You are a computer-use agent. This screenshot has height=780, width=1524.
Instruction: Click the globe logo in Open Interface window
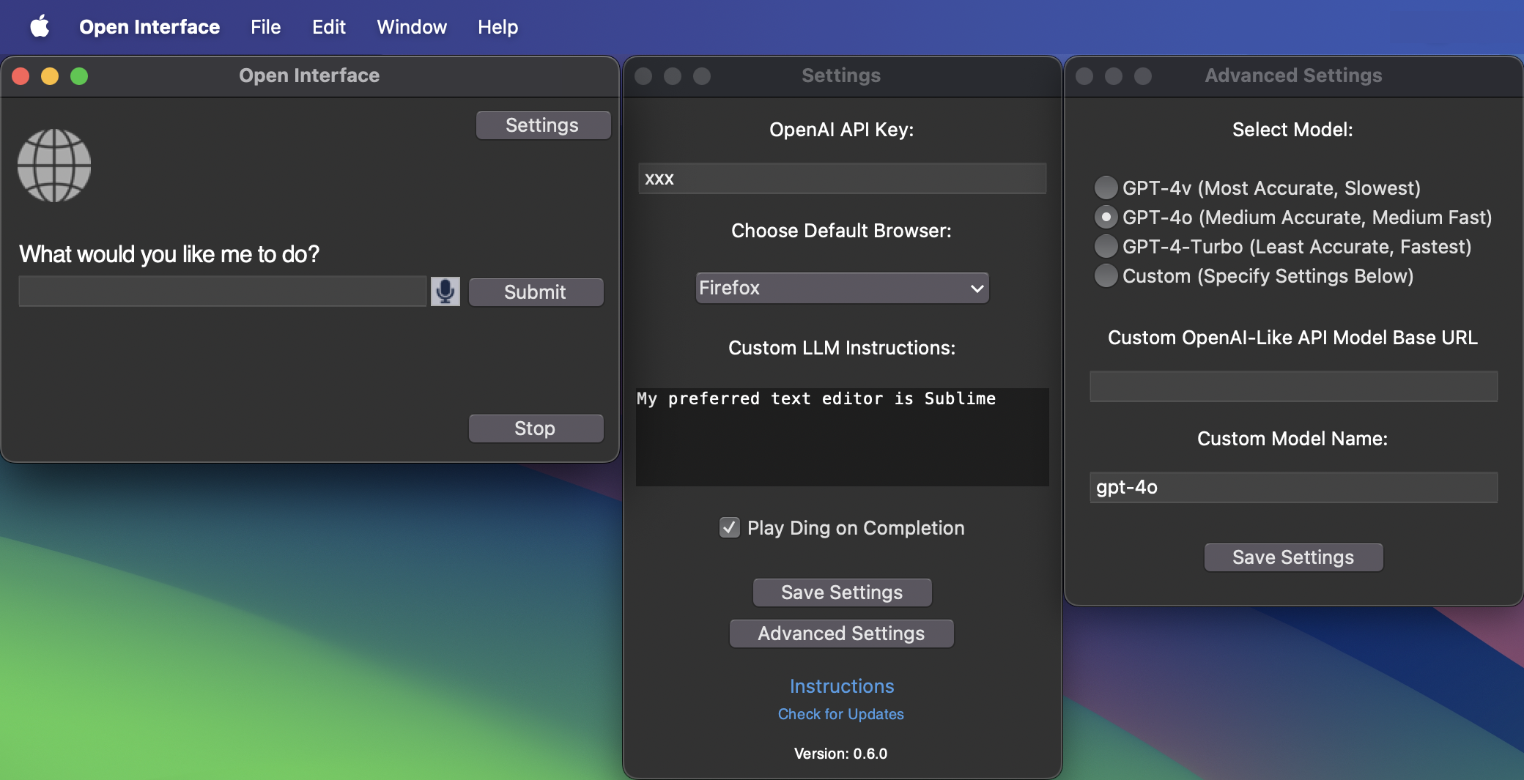click(x=54, y=166)
